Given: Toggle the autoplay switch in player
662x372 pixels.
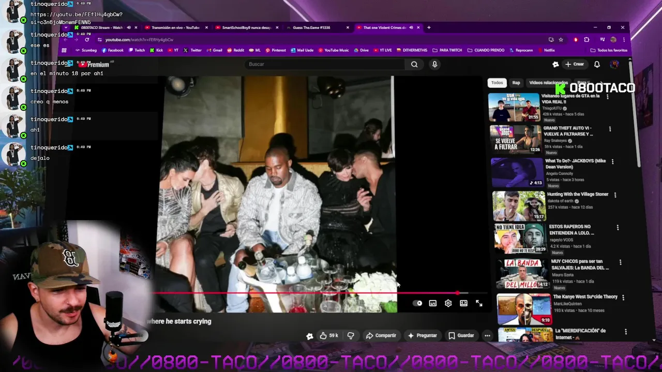Looking at the screenshot, I should tap(418, 303).
